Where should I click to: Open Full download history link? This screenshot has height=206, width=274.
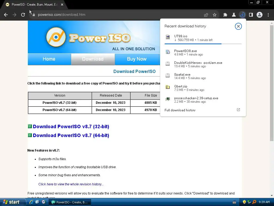180,110
